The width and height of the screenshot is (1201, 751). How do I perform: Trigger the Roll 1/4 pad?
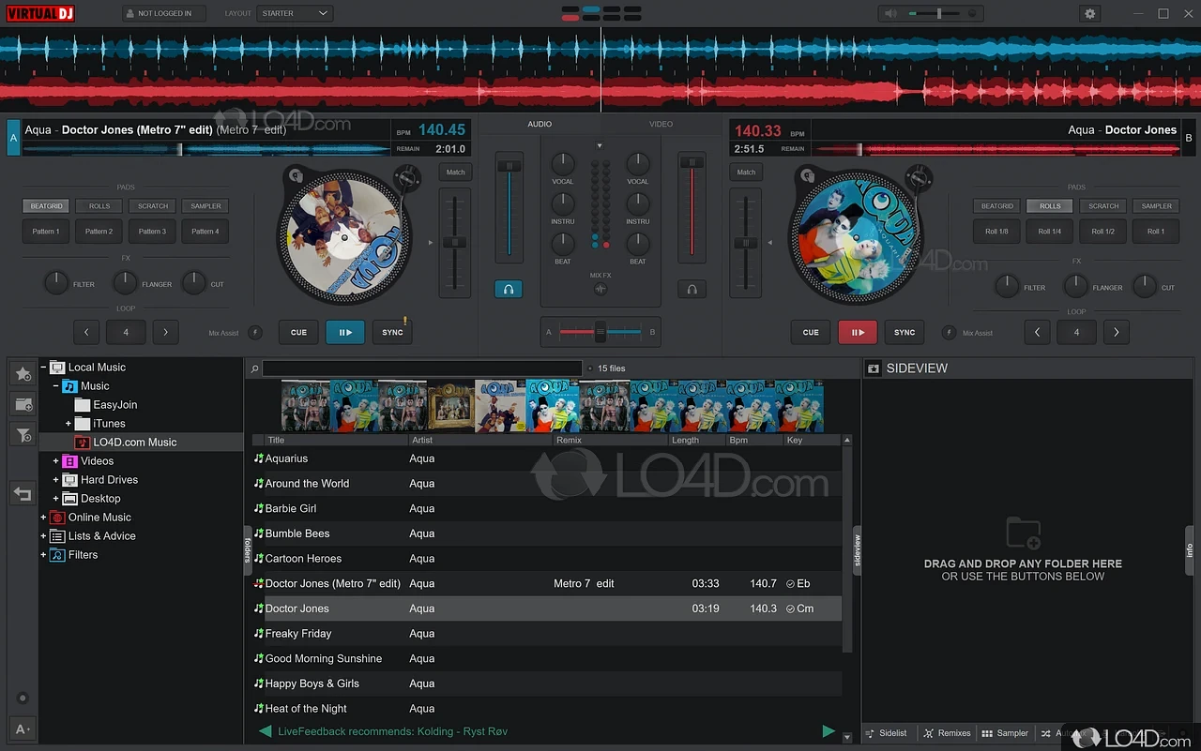[1050, 232]
